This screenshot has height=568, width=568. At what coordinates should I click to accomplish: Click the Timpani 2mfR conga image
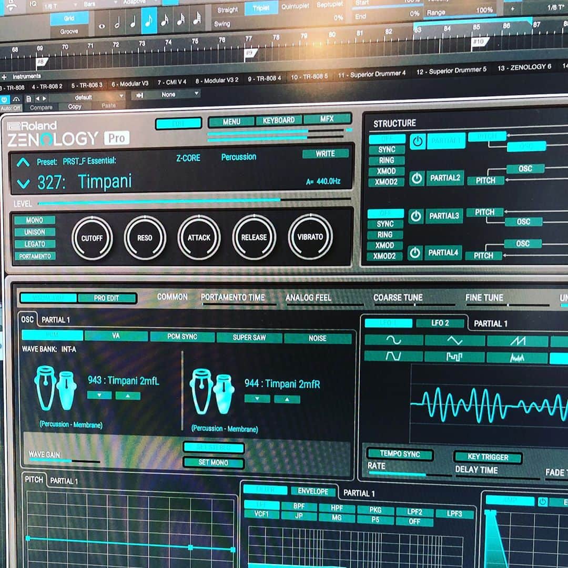212,392
